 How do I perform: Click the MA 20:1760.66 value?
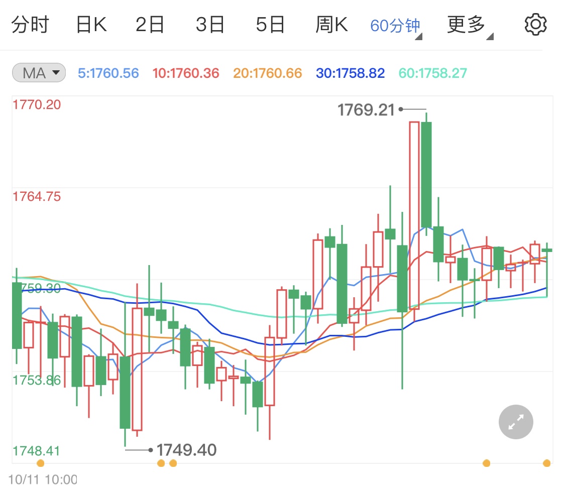267,73
